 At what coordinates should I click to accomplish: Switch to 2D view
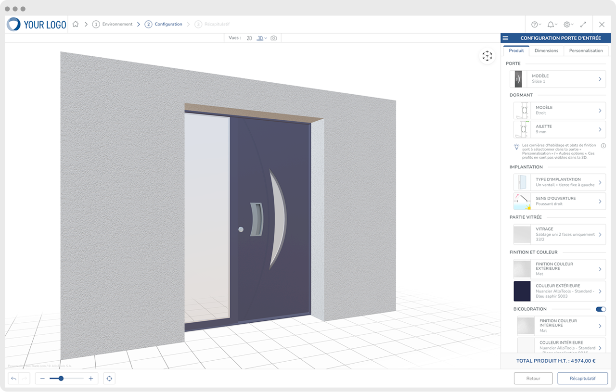(249, 38)
